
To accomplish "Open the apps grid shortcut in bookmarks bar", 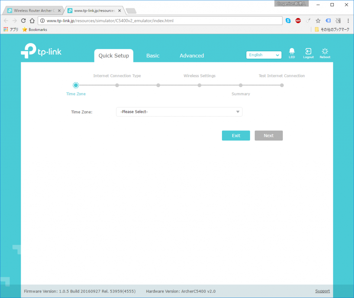I will point(11,29).
